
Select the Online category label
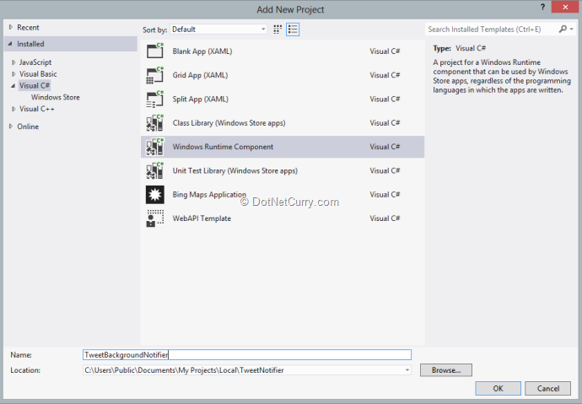[x=28, y=127]
